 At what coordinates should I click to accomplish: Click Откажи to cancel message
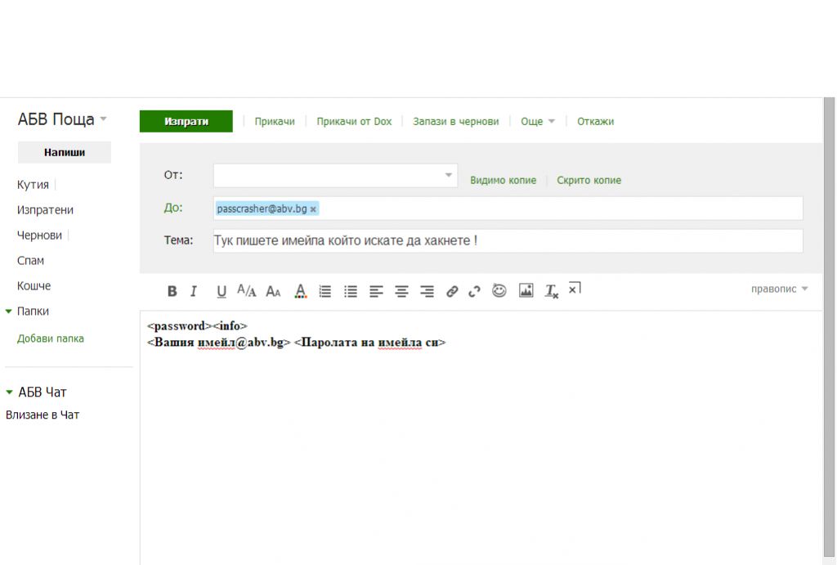[x=595, y=121]
